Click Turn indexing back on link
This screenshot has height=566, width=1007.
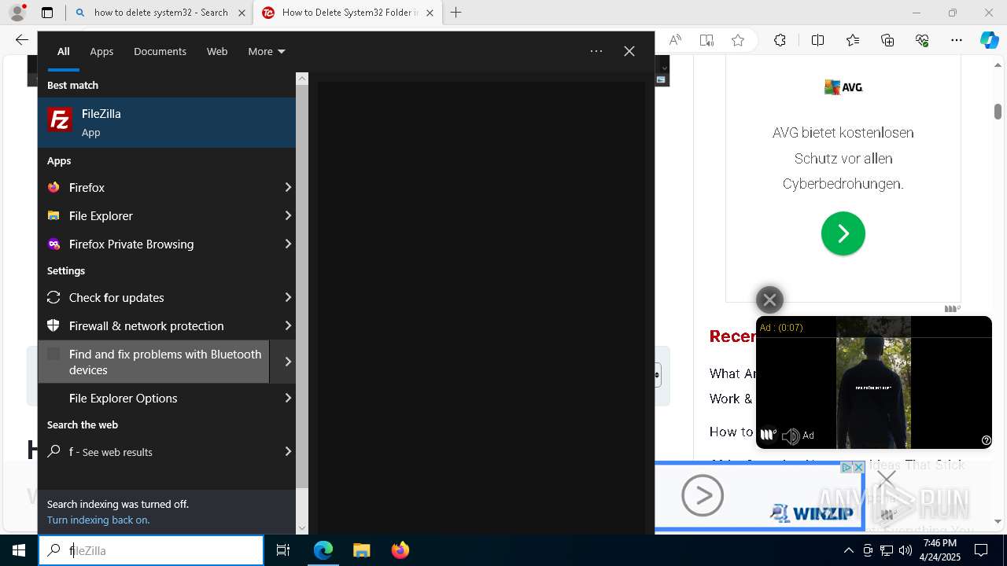[x=98, y=520]
